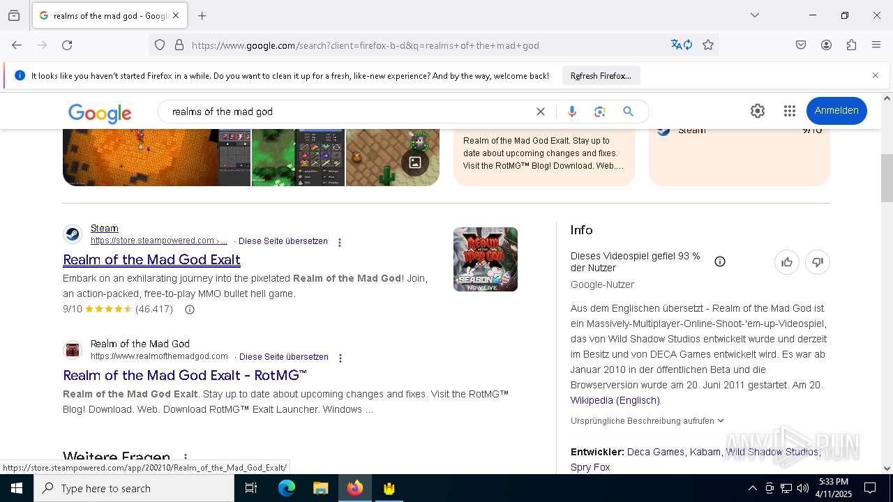The height and width of the screenshot is (502, 893).
Task: Open File Explorer from taskbar
Action: tap(320, 488)
